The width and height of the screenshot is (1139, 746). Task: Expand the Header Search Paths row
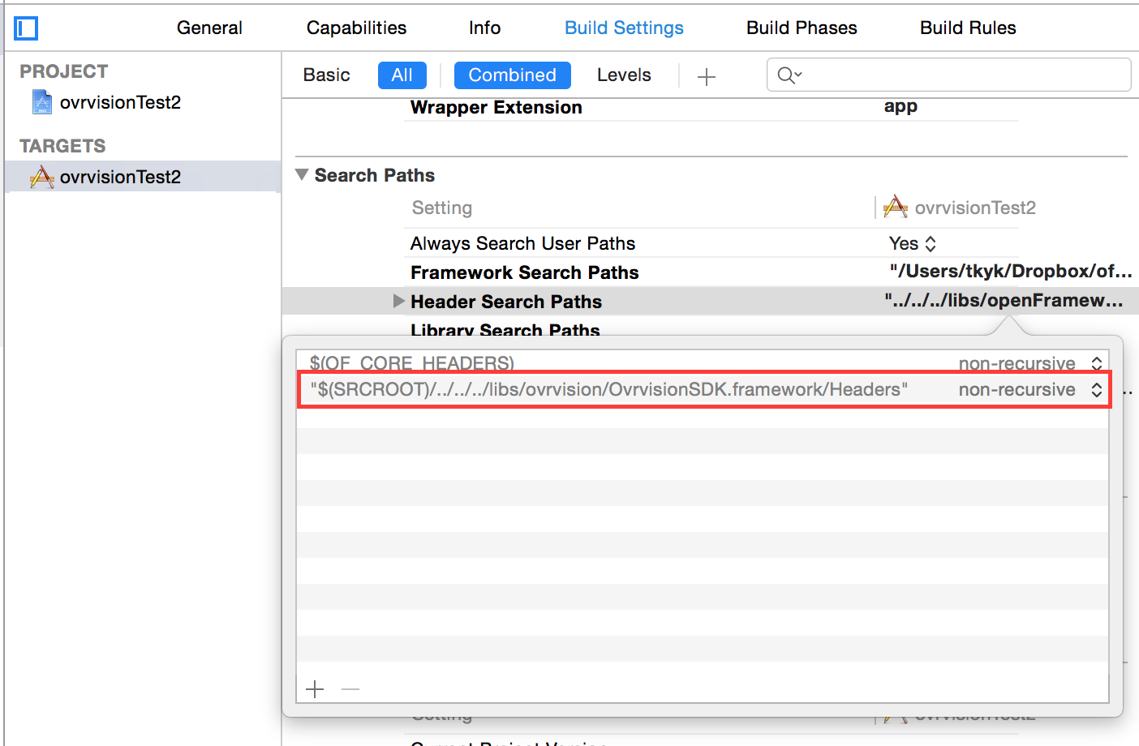click(x=398, y=302)
